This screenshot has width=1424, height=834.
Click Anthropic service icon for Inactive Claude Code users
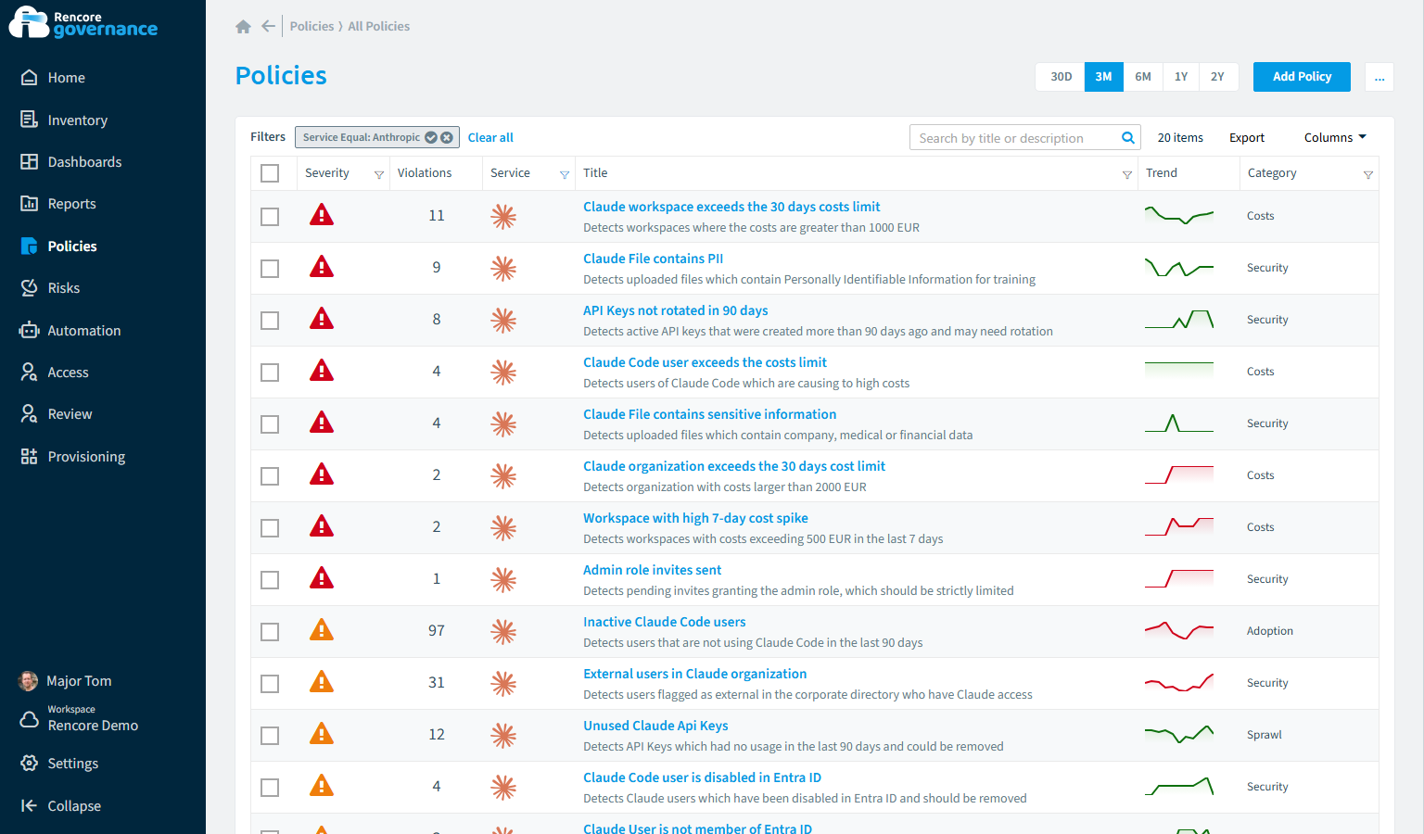point(503,632)
